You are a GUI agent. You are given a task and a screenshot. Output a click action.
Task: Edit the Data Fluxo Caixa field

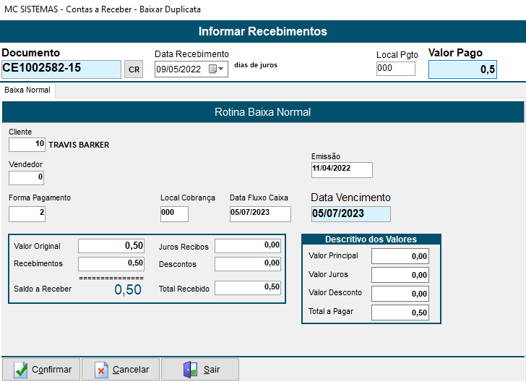pyautogui.click(x=260, y=214)
